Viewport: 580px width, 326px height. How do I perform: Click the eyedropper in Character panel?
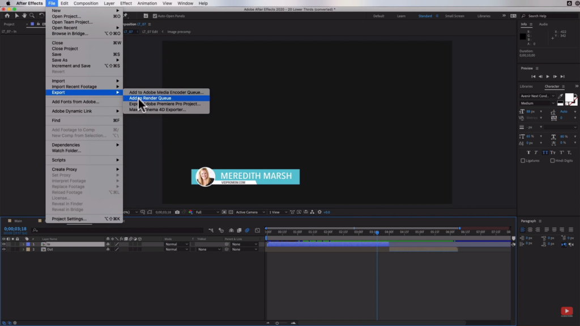point(560,96)
